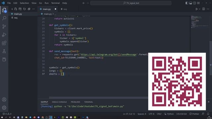Collapse all folders in Explorer

pyautogui.click(x=29, y=9)
